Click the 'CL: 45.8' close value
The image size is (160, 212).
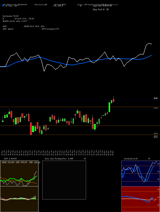[x=58, y=6]
